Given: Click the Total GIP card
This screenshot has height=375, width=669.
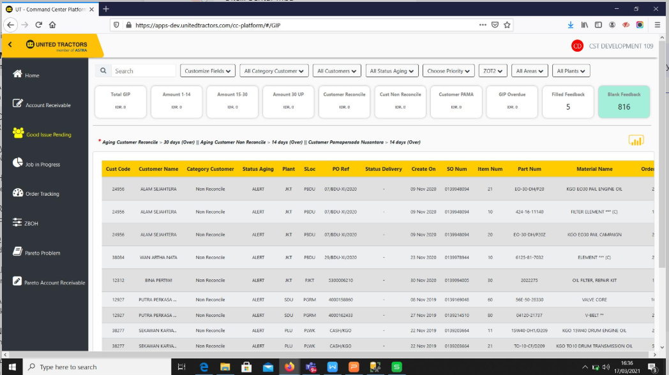Looking at the screenshot, I should tap(120, 102).
